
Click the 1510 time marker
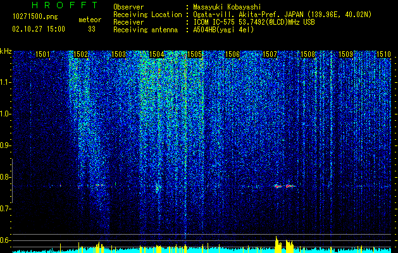coord(383,54)
